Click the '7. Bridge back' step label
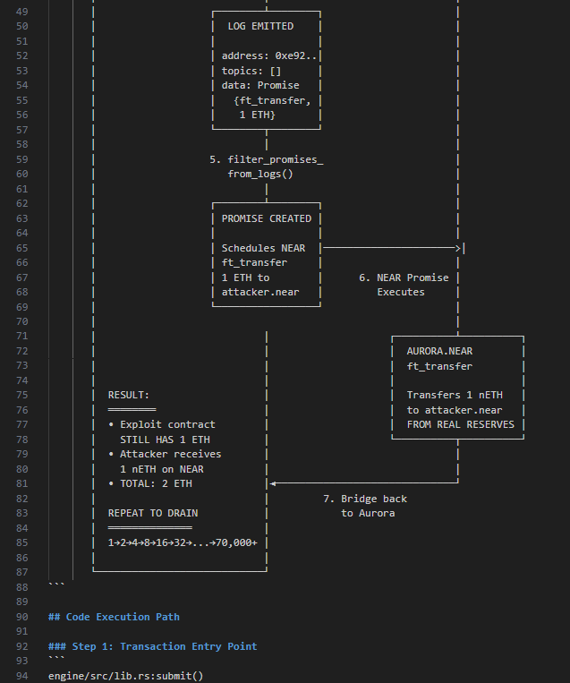The width and height of the screenshot is (570, 683). [365, 499]
